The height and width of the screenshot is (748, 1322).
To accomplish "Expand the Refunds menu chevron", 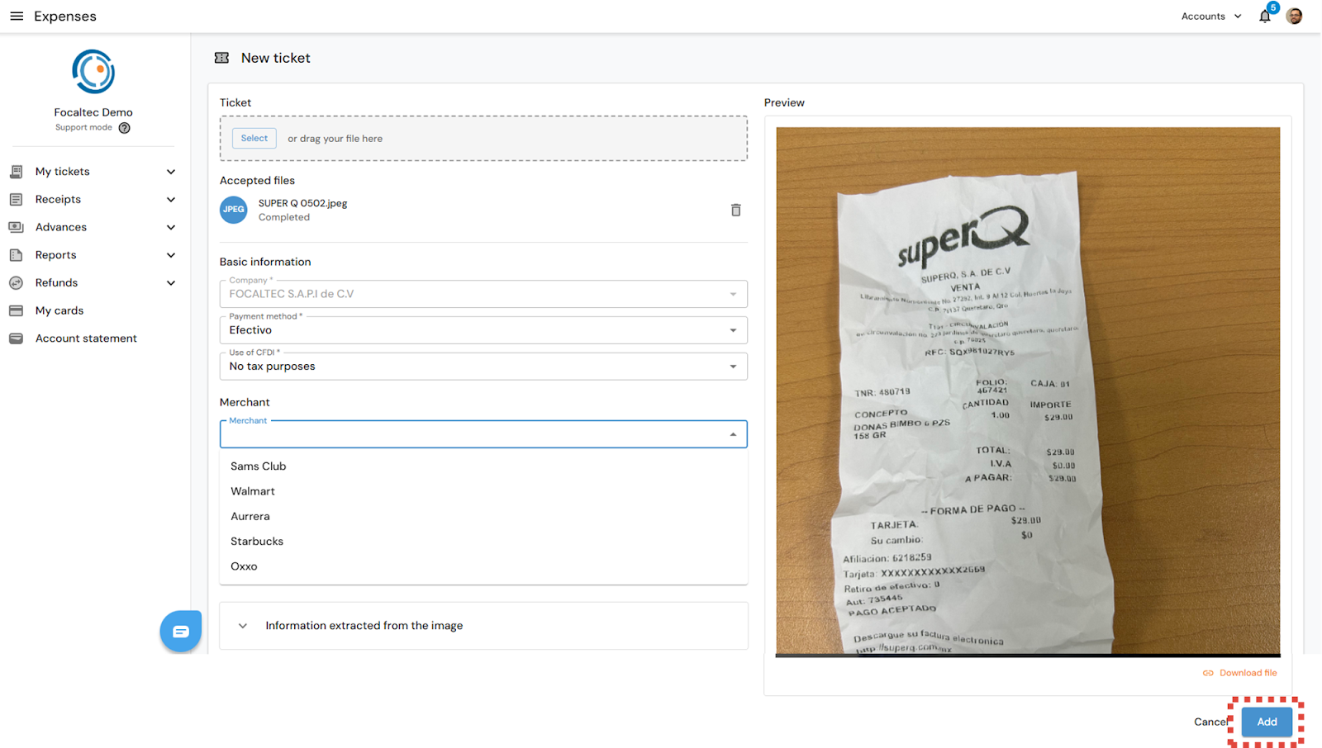I will pyautogui.click(x=171, y=282).
